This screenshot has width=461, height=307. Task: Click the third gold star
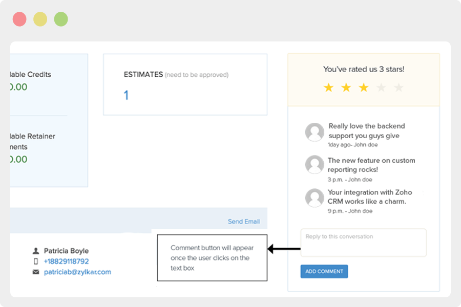[364, 88]
